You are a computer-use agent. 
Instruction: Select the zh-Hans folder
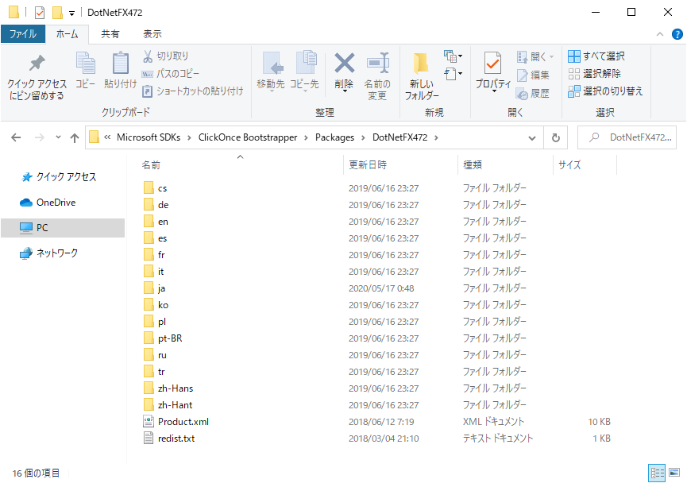pyautogui.click(x=168, y=388)
